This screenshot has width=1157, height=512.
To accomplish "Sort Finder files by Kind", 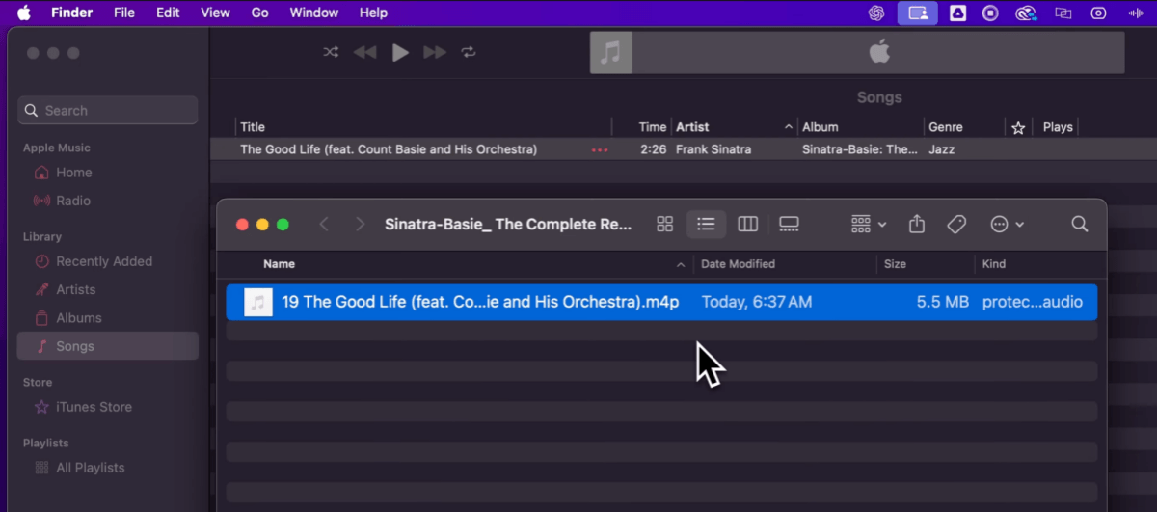I will [x=993, y=264].
